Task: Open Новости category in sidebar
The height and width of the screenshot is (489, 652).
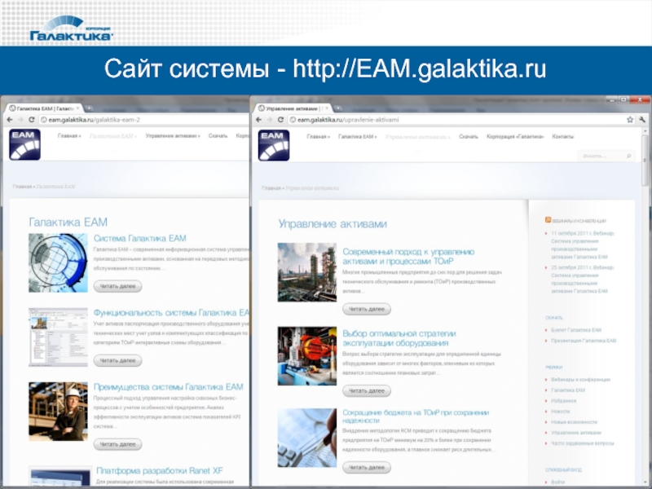Action: [x=560, y=412]
